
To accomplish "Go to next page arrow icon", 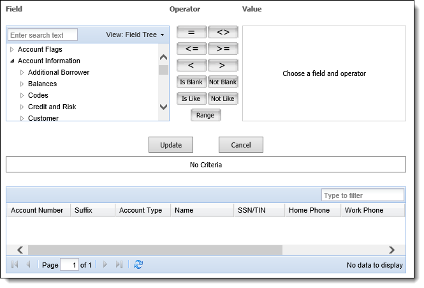I will (x=105, y=264).
